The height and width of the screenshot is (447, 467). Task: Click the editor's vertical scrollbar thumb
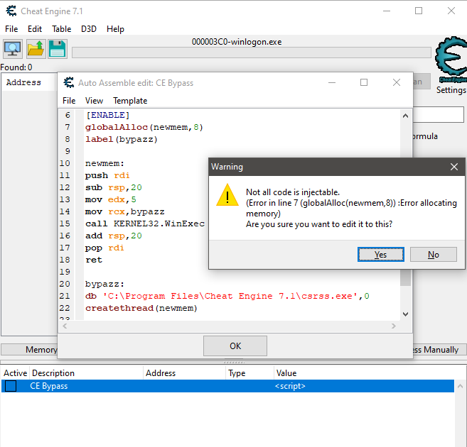click(405, 278)
